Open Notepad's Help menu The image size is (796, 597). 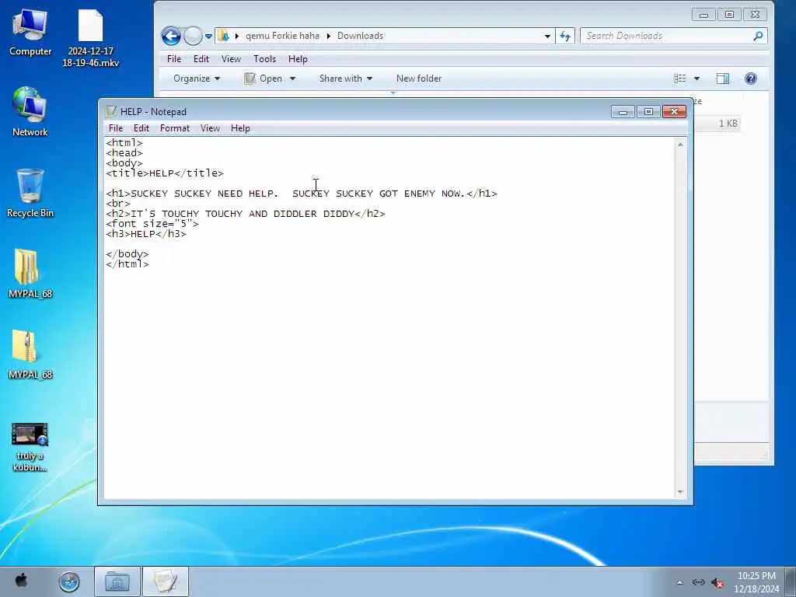[240, 128]
